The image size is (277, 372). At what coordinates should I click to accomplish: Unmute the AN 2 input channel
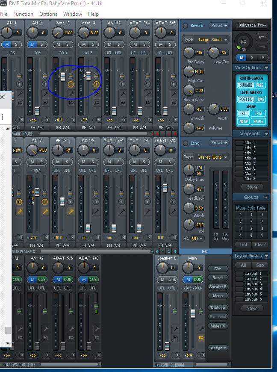(33, 44)
